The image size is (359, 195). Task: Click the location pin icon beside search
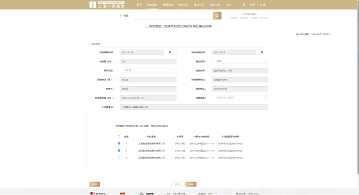click(x=121, y=15)
